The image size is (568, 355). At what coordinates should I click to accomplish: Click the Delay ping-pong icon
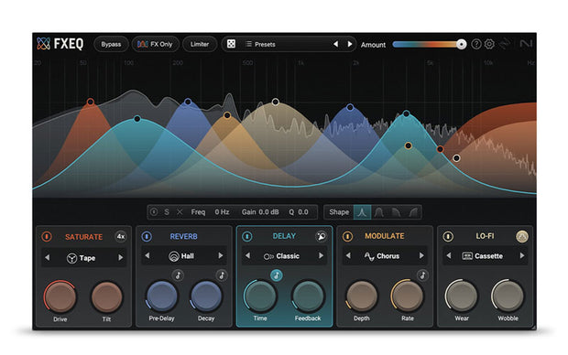[x=321, y=236]
